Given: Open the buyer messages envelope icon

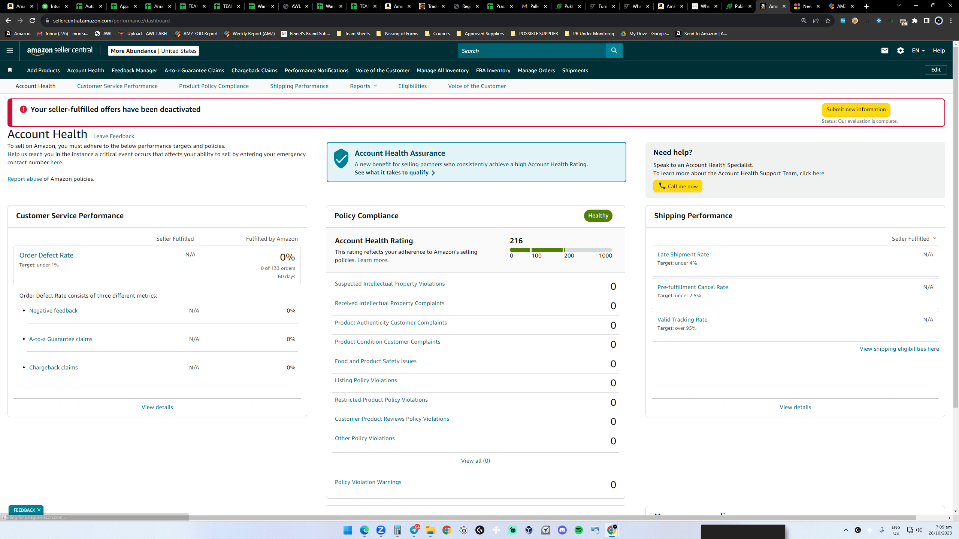Looking at the screenshot, I should [x=885, y=51].
